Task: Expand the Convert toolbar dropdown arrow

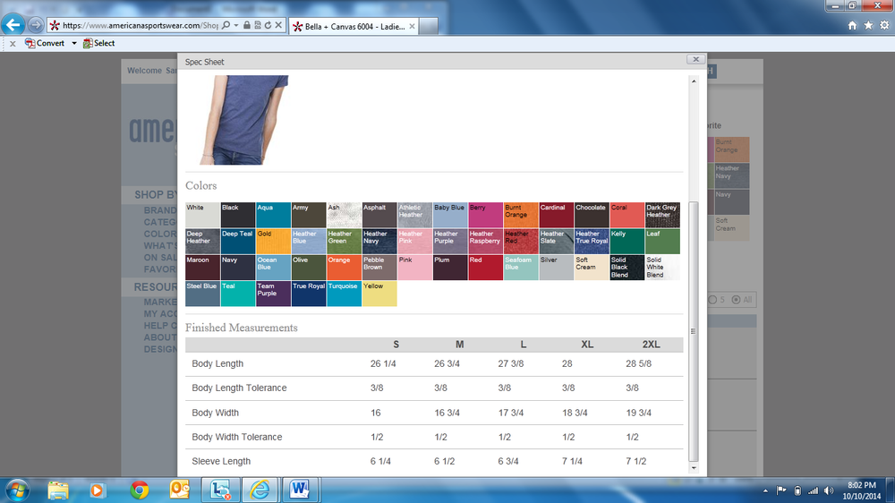Action: [x=74, y=43]
